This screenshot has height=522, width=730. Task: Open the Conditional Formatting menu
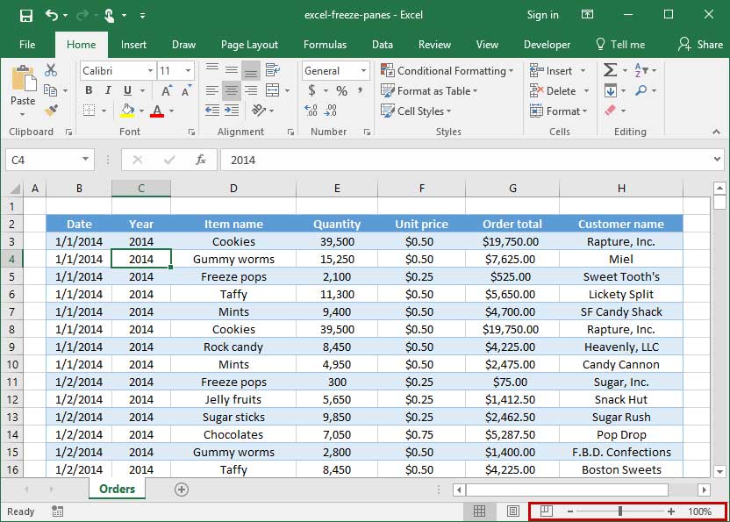[447, 71]
